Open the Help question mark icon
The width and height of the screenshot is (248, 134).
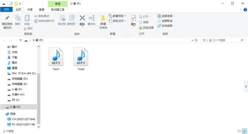coord(245,10)
